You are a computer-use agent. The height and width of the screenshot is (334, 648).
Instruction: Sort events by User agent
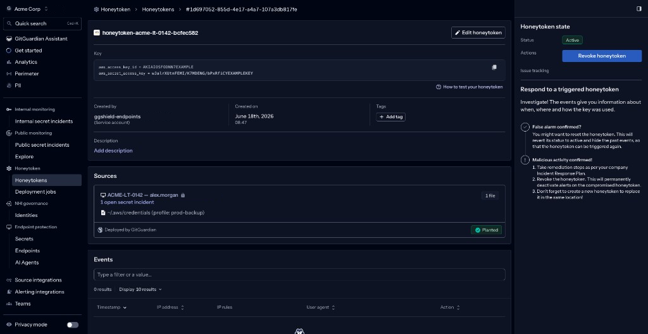[x=321, y=307]
